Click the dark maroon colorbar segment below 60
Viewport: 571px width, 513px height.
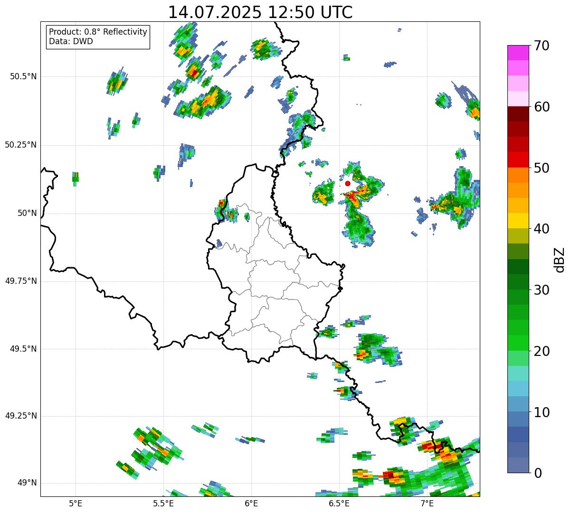pyautogui.click(x=518, y=114)
